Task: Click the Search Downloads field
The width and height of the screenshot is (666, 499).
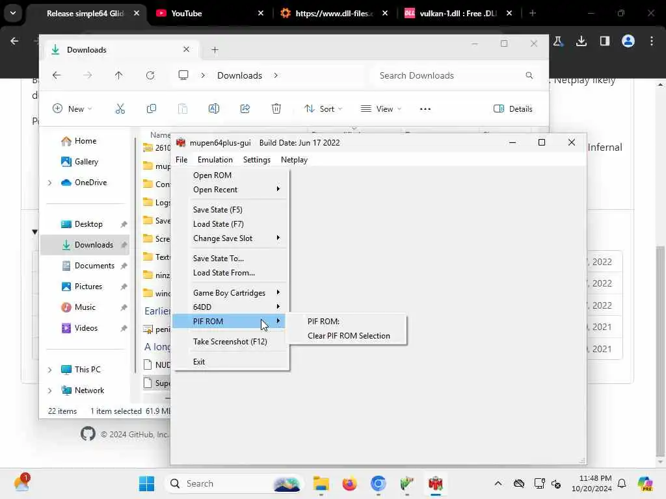Action: [457, 75]
